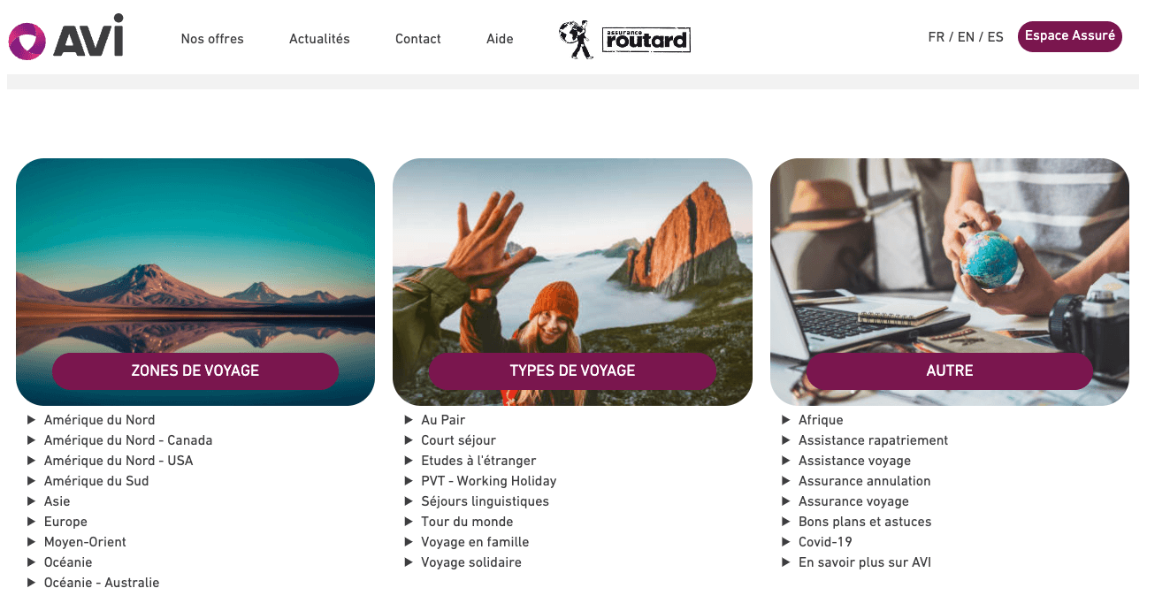1170x611 pixels.
Task: Click the triangle marker before Au Pair
Action: pyautogui.click(x=409, y=420)
